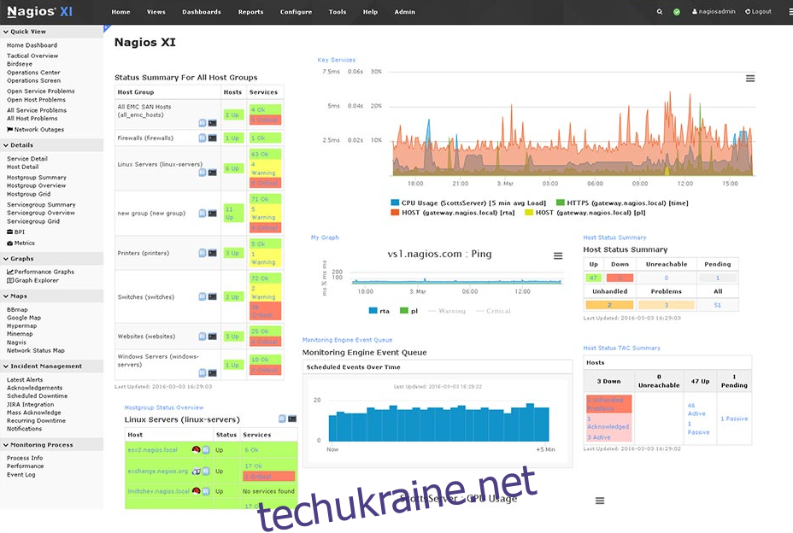This screenshot has height=533, width=793.
Task: Click the 46 Active link under 47 Up
Action: [x=696, y=410]
